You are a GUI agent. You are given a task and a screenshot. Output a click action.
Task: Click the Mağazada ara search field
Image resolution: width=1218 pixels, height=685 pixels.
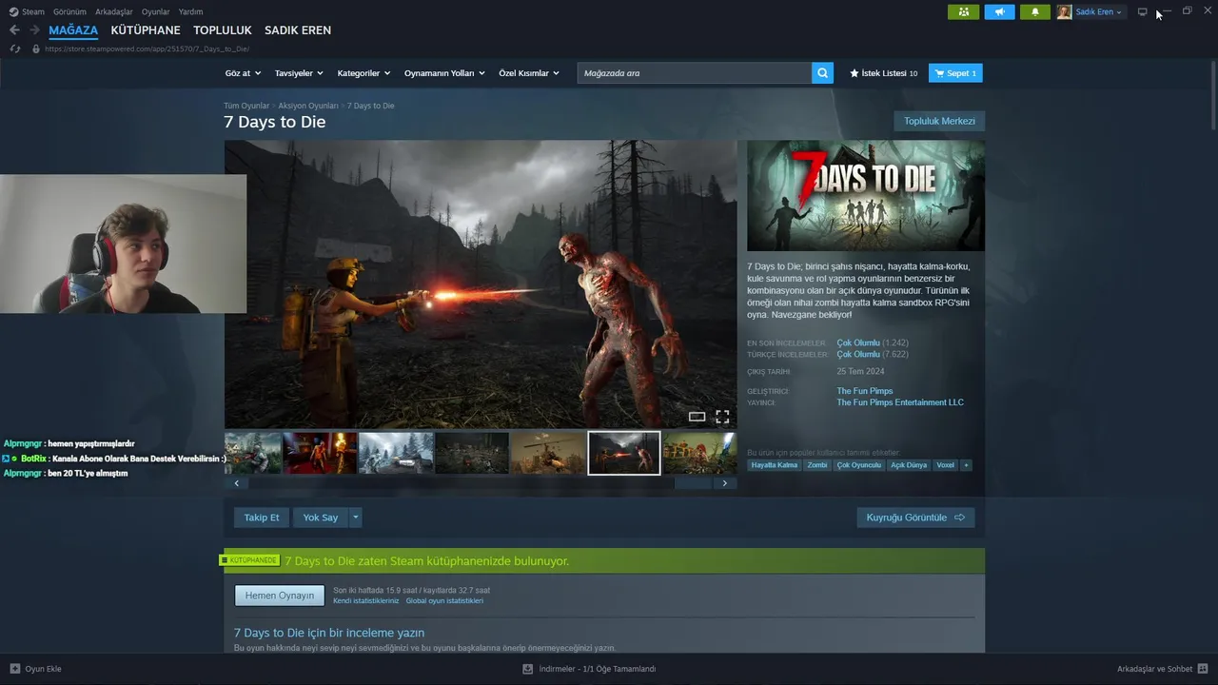695,73
